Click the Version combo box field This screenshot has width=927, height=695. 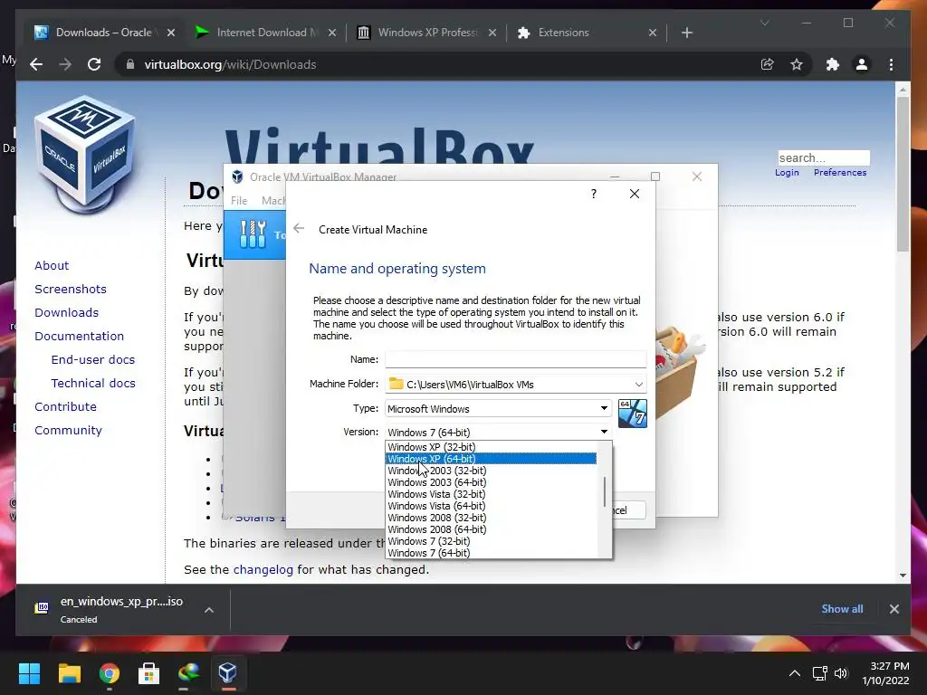pos(499,432)
